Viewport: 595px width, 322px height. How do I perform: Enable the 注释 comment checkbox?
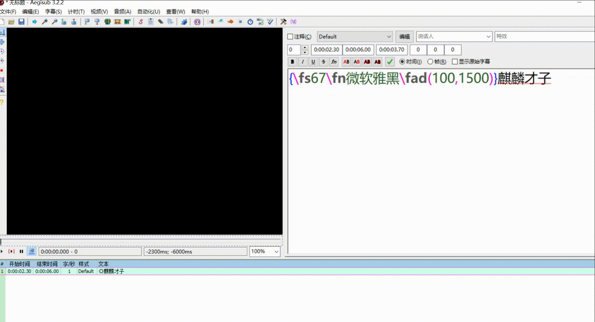tap(290, 37)
